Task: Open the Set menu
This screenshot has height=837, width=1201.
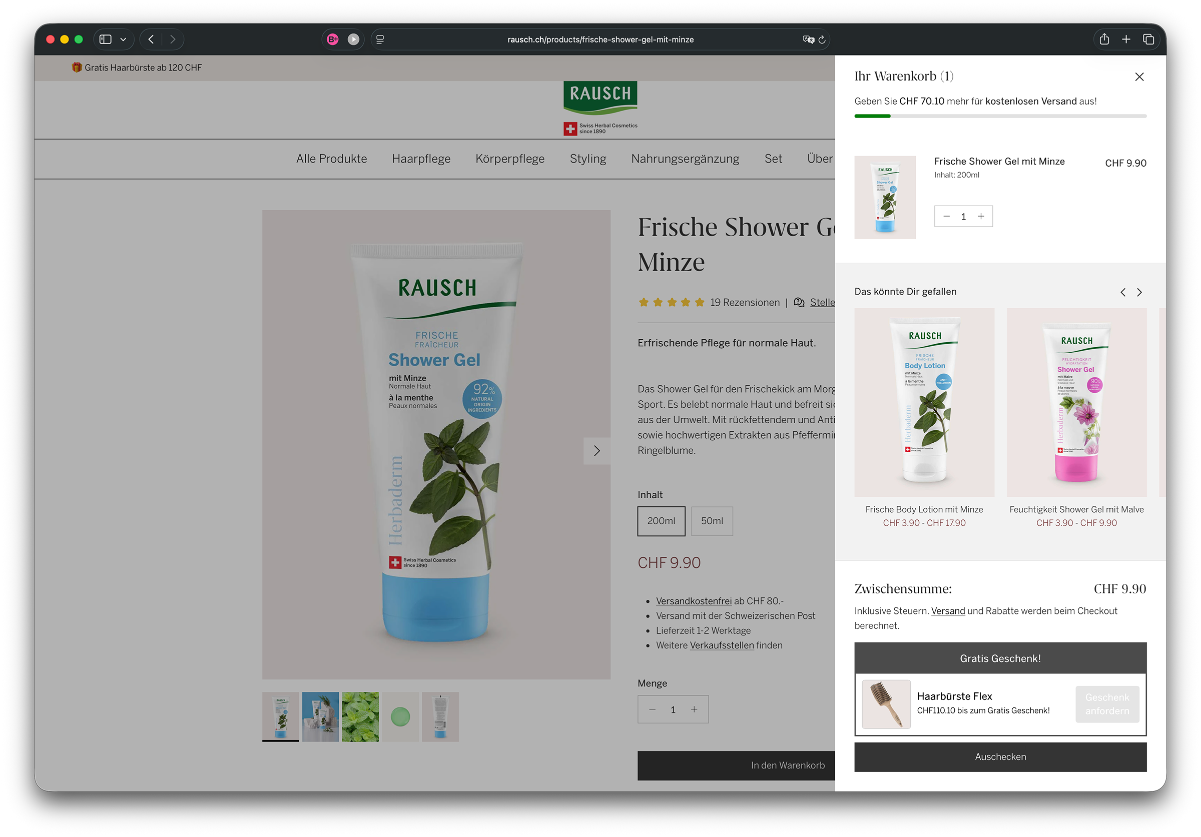Action: 773,159
